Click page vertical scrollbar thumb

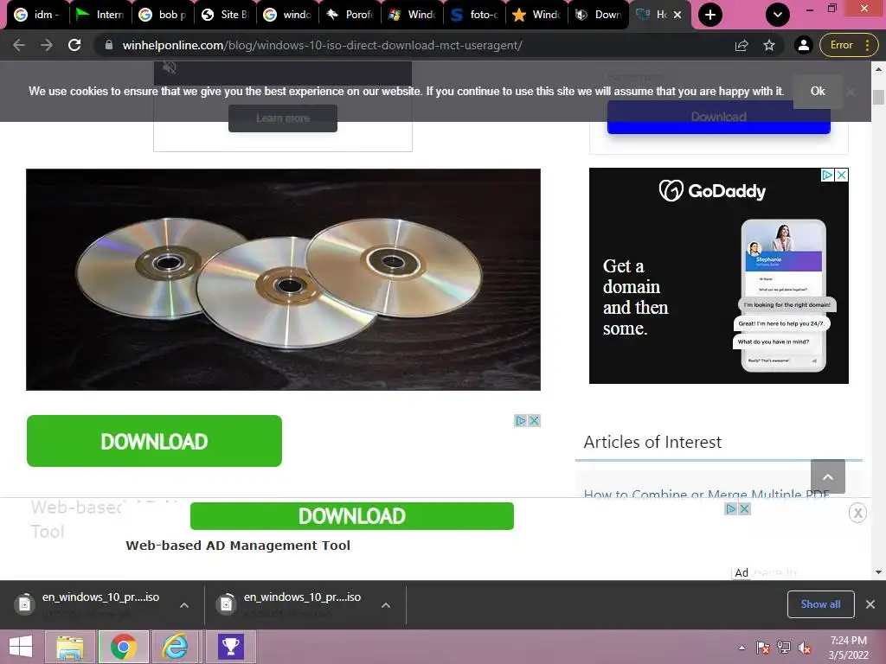(x=878, y=97)
